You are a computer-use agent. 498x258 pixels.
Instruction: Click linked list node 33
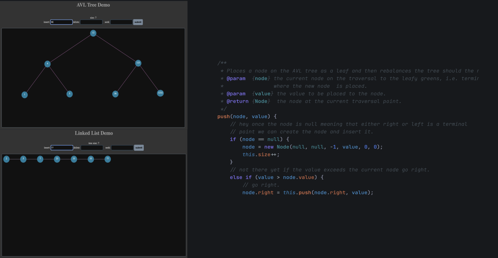(74, 159)
